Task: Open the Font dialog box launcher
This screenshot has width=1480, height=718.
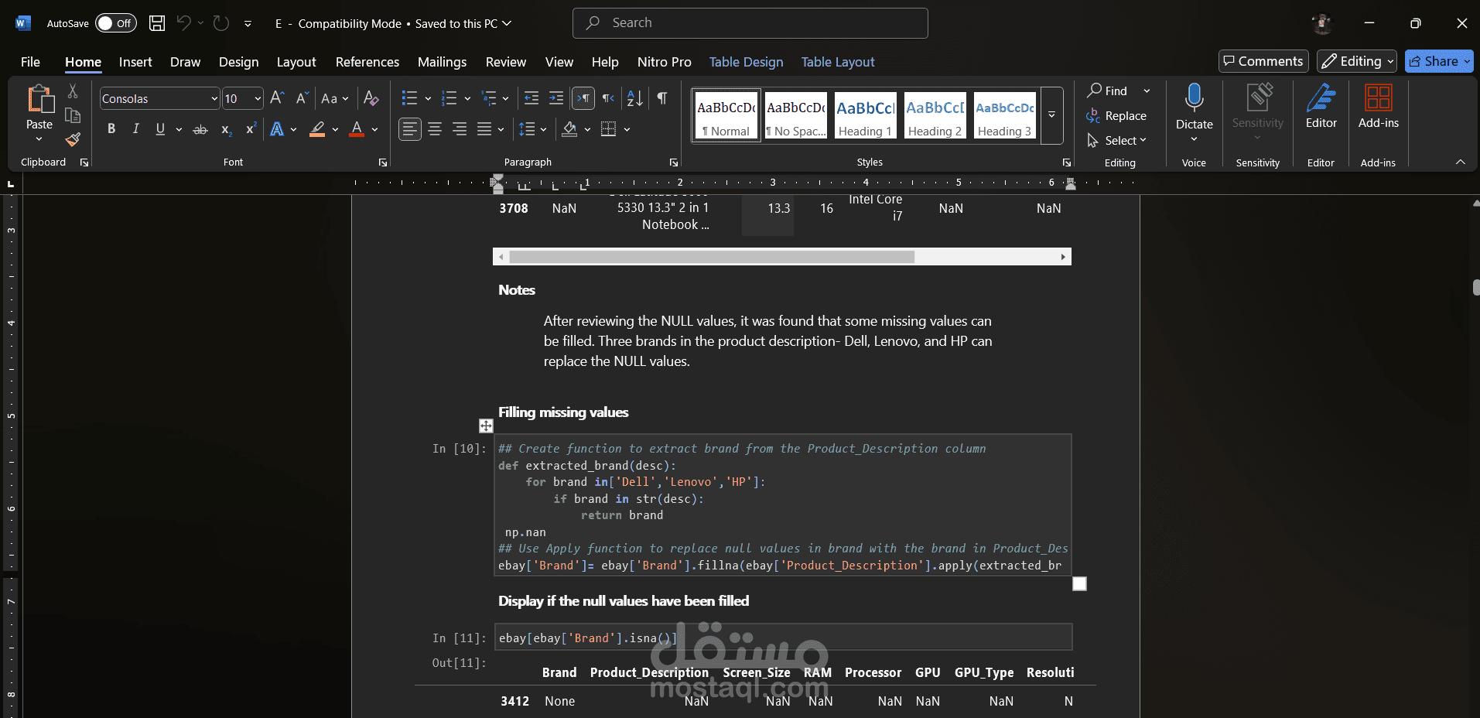Action: 383,162
